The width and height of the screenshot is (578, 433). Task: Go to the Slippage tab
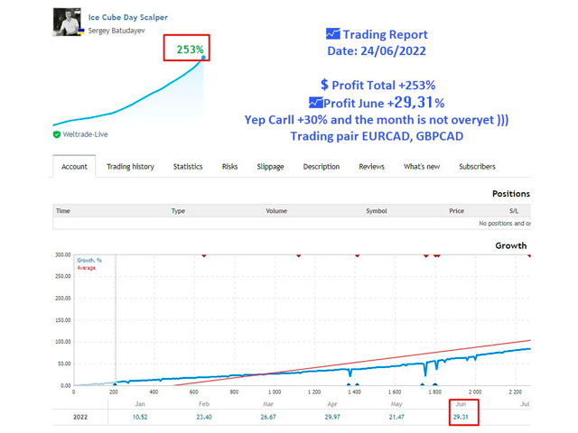click(270, 167)
